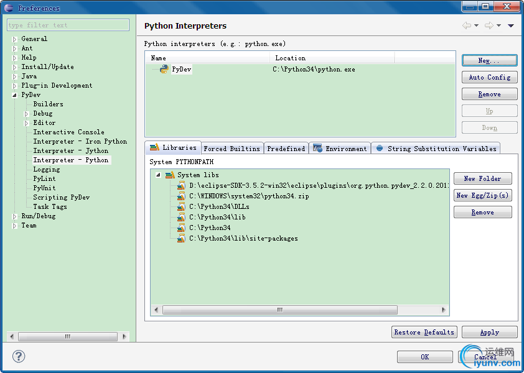Click the icon beside the C:\Python34\DLLs entry
This screenshot has width=524, height=373.
(181, 206)
